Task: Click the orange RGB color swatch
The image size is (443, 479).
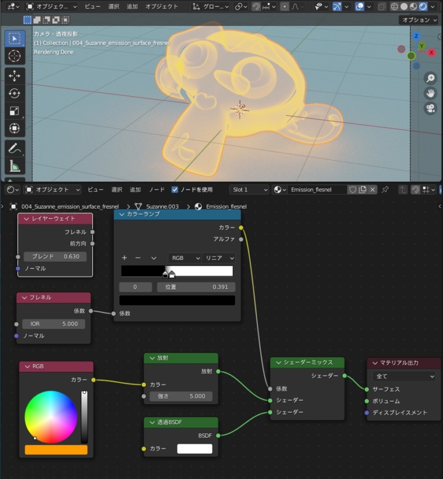Action: [56, 450]
